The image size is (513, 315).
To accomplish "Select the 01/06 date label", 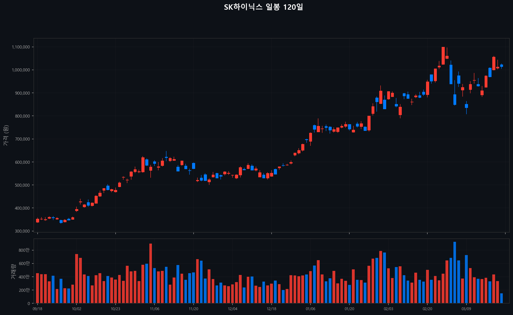I will tap(310, 309).
